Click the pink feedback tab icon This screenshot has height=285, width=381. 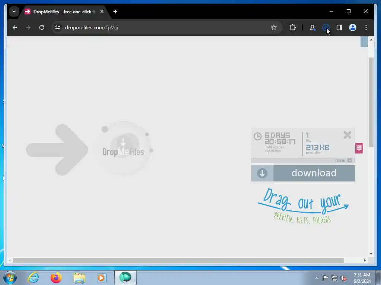(x=359, y=148)
